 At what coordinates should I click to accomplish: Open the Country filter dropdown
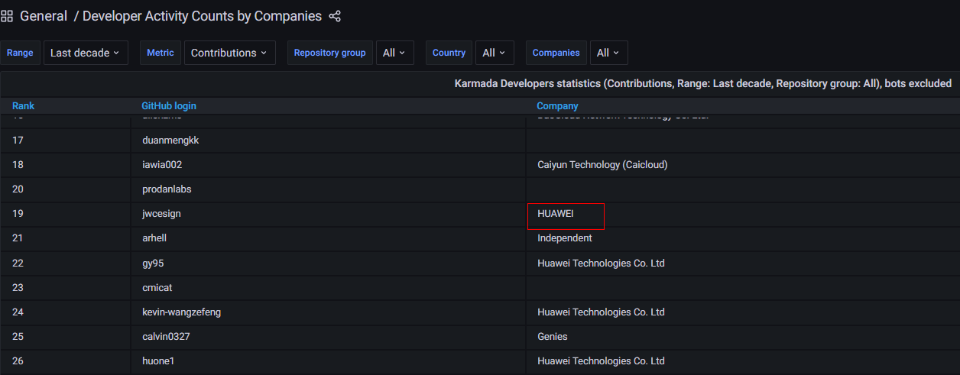[494, 53]
